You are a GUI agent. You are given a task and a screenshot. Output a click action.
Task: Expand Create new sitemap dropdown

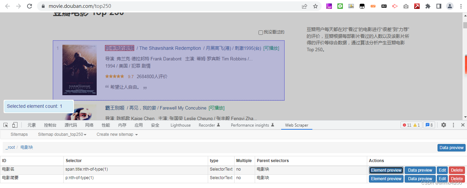[117, 134]
